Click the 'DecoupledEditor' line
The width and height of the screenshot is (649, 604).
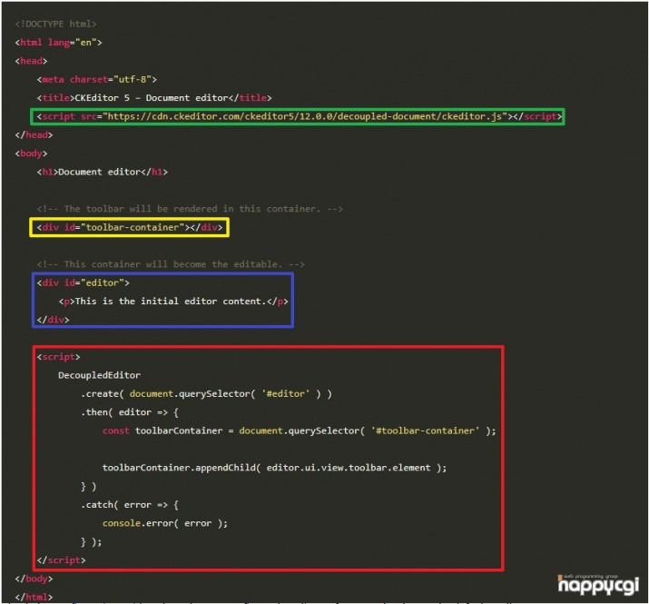(99, 375)
